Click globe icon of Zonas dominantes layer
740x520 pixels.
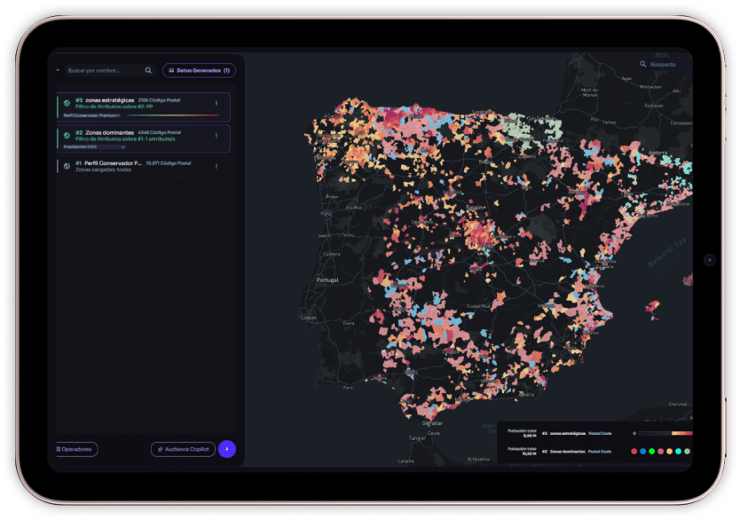tap(67, 135)
